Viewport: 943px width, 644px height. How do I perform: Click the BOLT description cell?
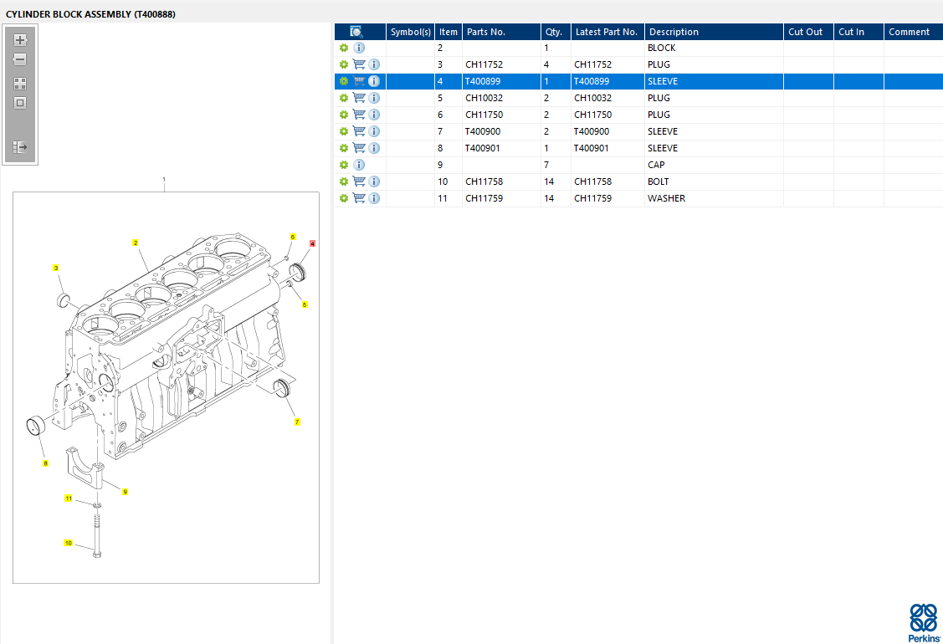[714, 181]
